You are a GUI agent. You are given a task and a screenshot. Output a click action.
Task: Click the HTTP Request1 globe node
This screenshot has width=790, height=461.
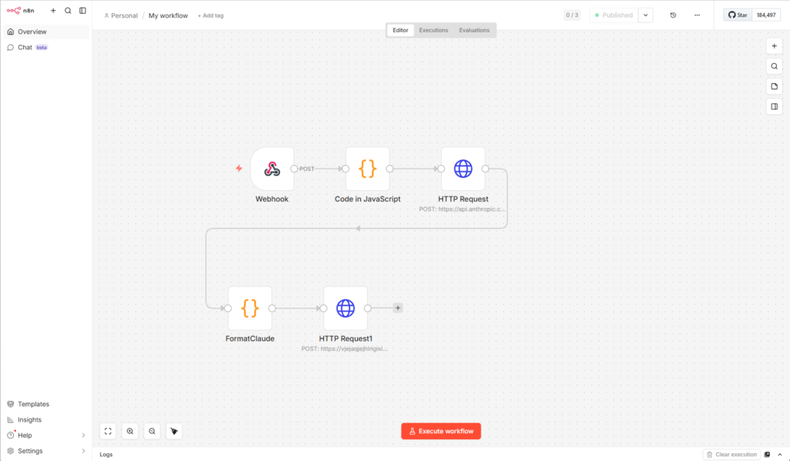(346, 308)
